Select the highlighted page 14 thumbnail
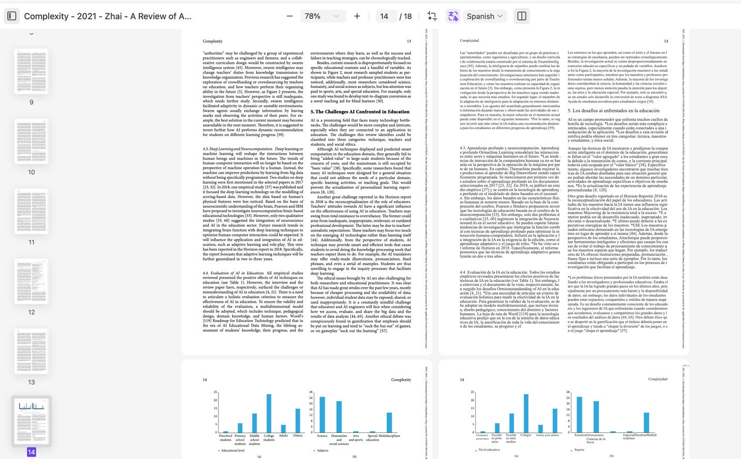Screen dimensions: 741x459 (31, 421)
